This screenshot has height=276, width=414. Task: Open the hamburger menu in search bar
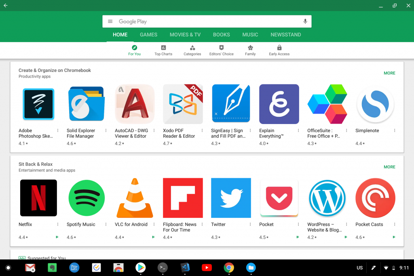click(x=110, y=21)
